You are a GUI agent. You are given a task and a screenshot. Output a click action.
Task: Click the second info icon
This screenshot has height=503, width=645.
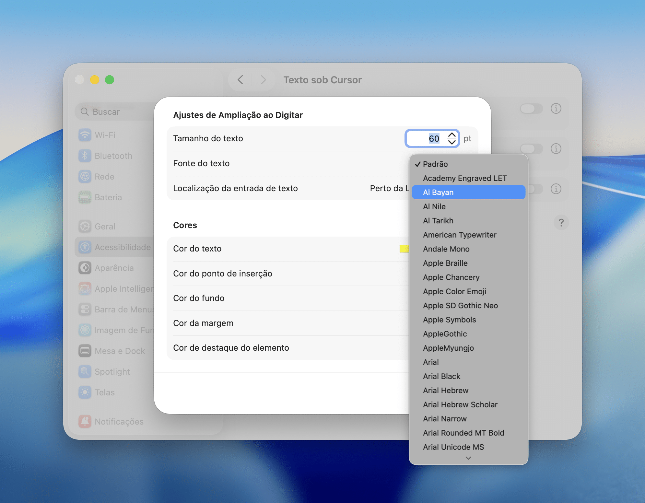556,149
